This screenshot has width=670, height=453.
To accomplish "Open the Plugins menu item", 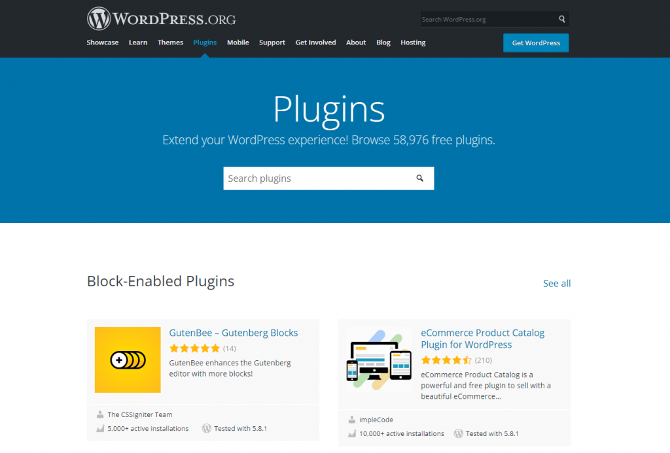I will [x=205, y=42].
